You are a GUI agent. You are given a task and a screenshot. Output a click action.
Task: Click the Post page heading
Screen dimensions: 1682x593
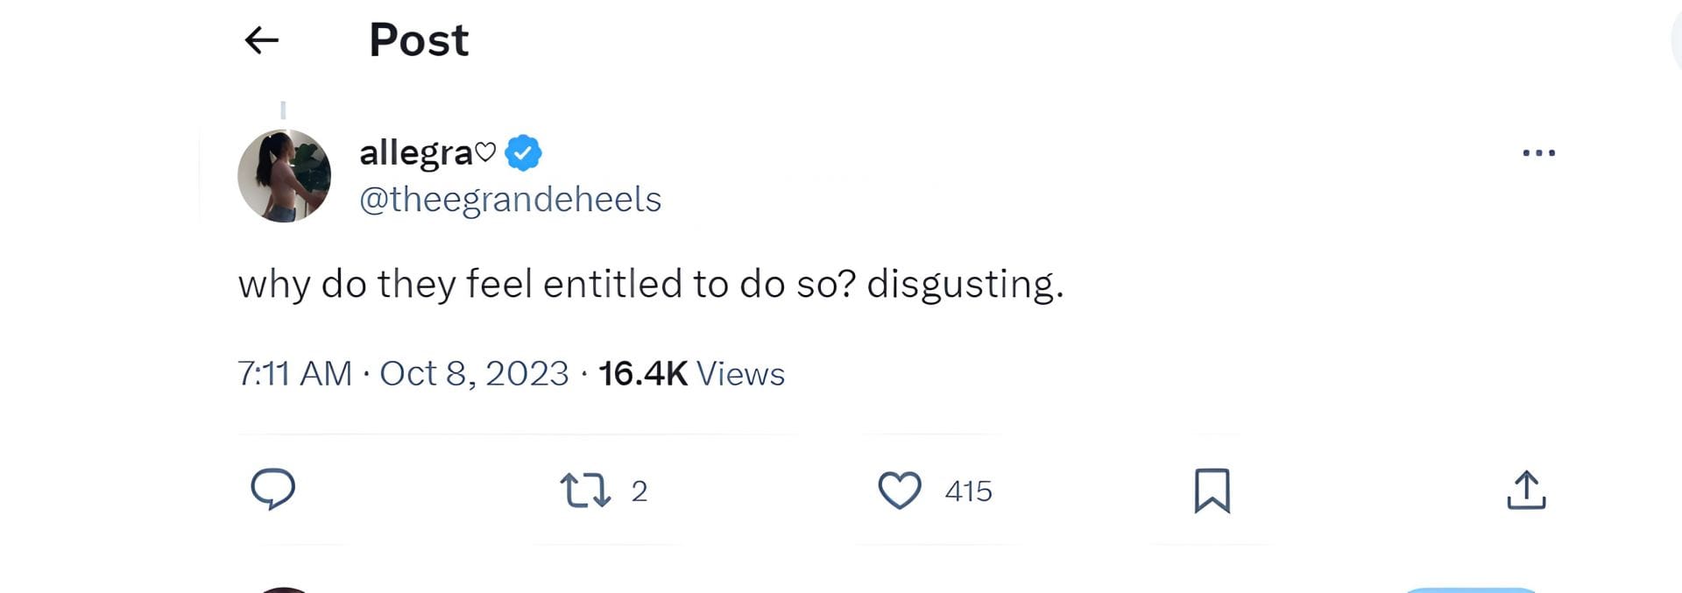pyautogui.click(x=419, y=40)
